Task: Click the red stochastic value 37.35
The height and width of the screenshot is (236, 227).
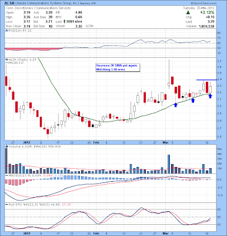Action: [66, 205]
